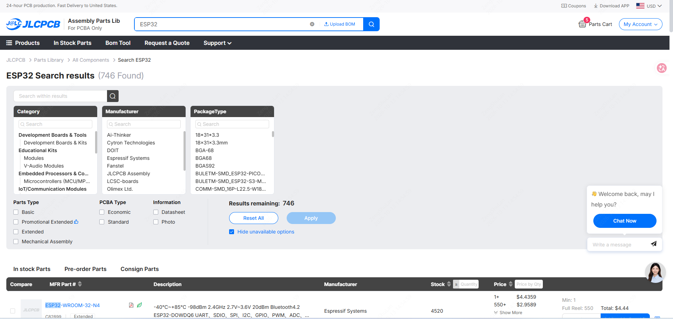Click the Apply filters button
Screen dimensions: 673x319
(x=311, y=218)
